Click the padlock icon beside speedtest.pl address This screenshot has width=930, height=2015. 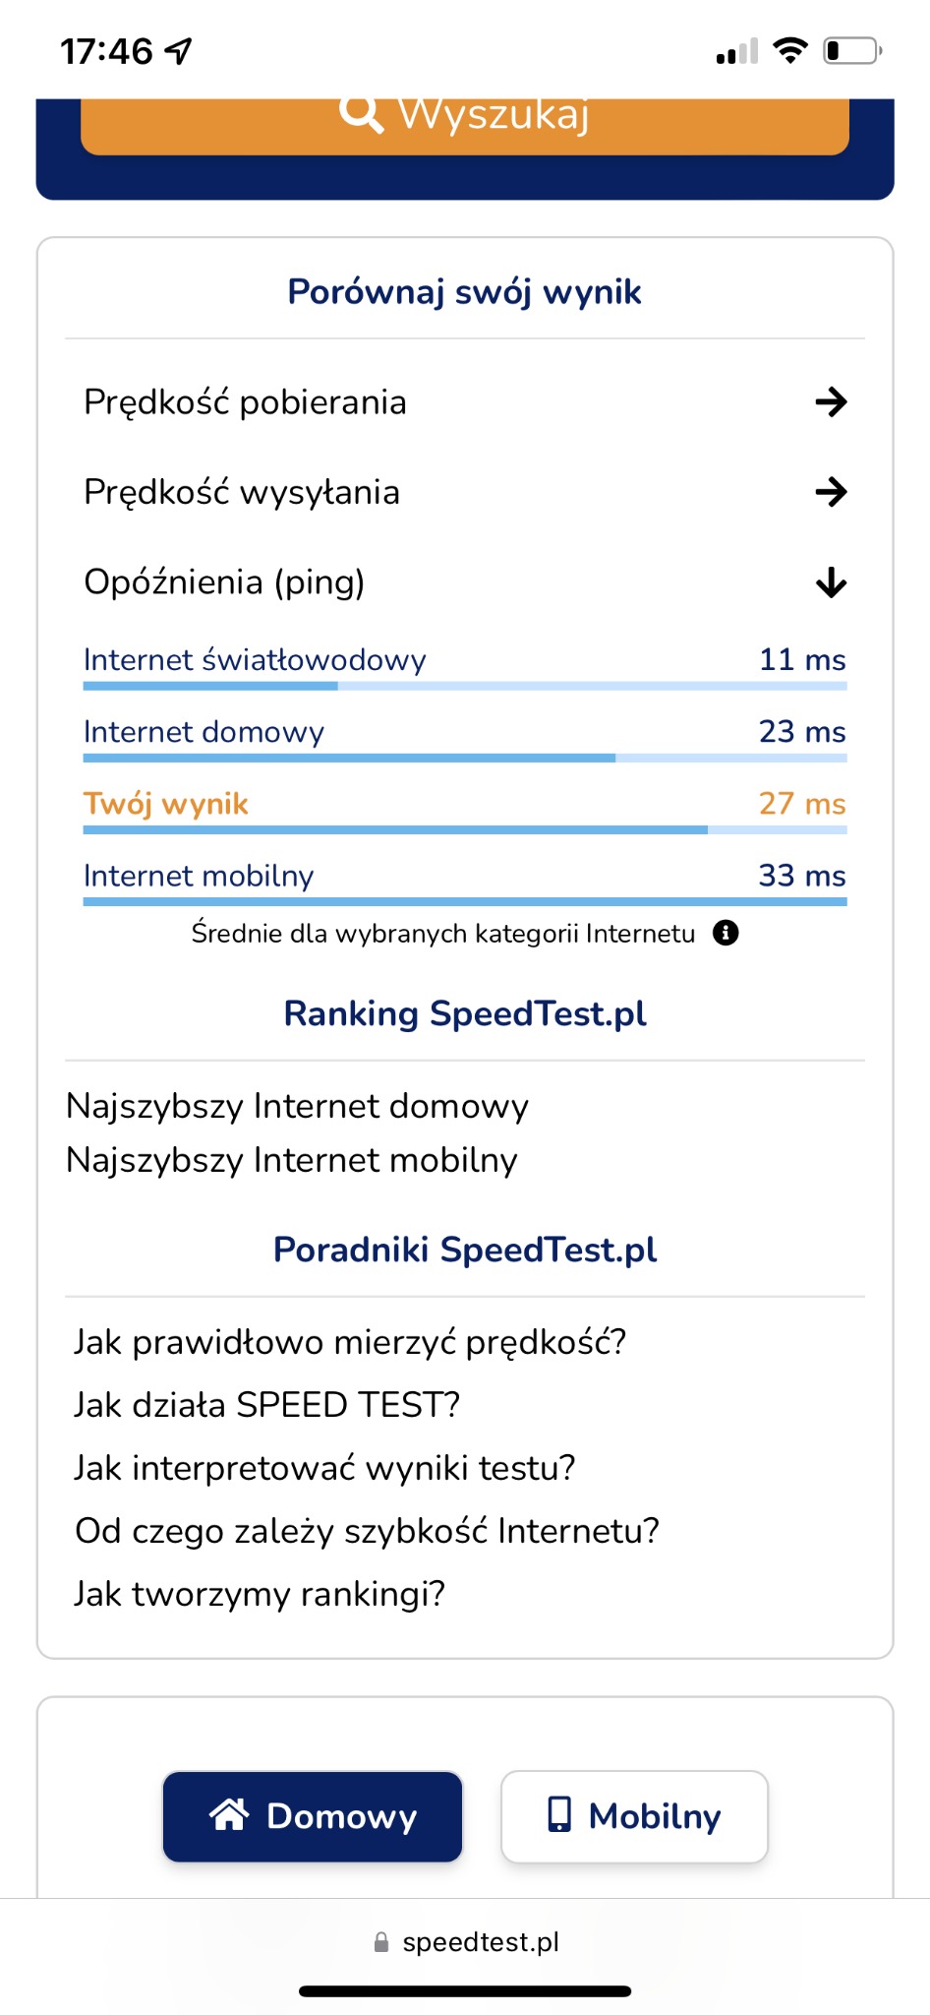[381, 1941]
